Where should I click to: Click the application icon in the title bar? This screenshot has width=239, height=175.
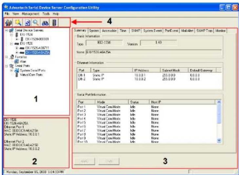(6, 7)
